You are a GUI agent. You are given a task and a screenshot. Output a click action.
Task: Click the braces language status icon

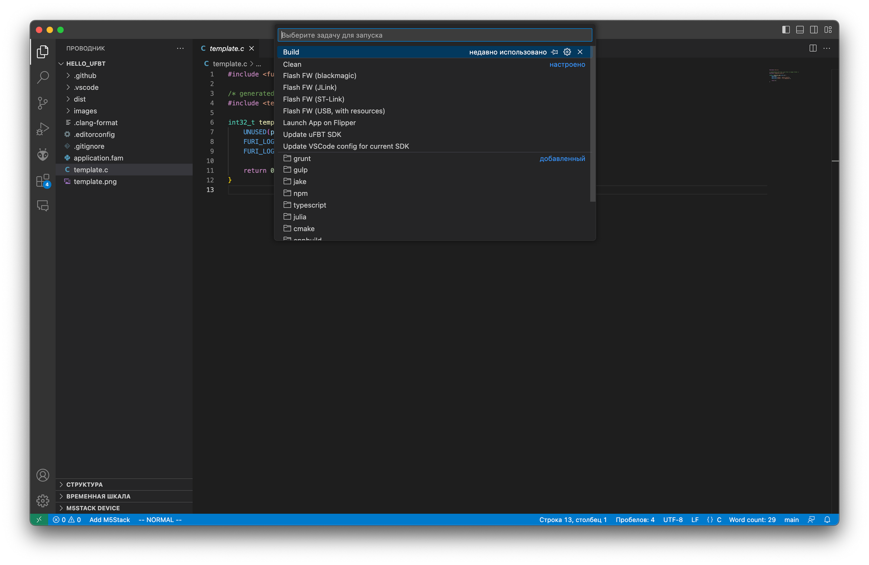[710, 519]
